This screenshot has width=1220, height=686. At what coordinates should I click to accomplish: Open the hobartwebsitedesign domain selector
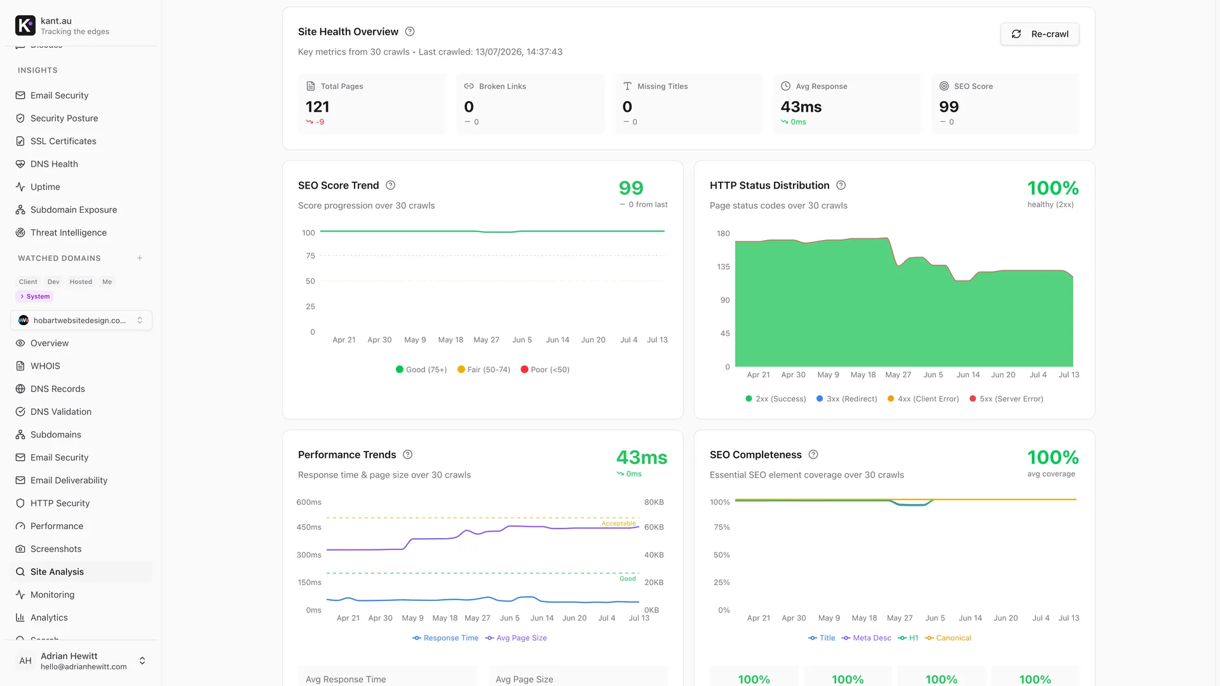(81, 320)
